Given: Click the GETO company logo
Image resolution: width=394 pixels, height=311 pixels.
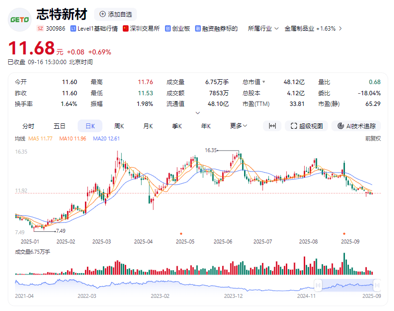Looking at the screenshot, I should [19, 19].
